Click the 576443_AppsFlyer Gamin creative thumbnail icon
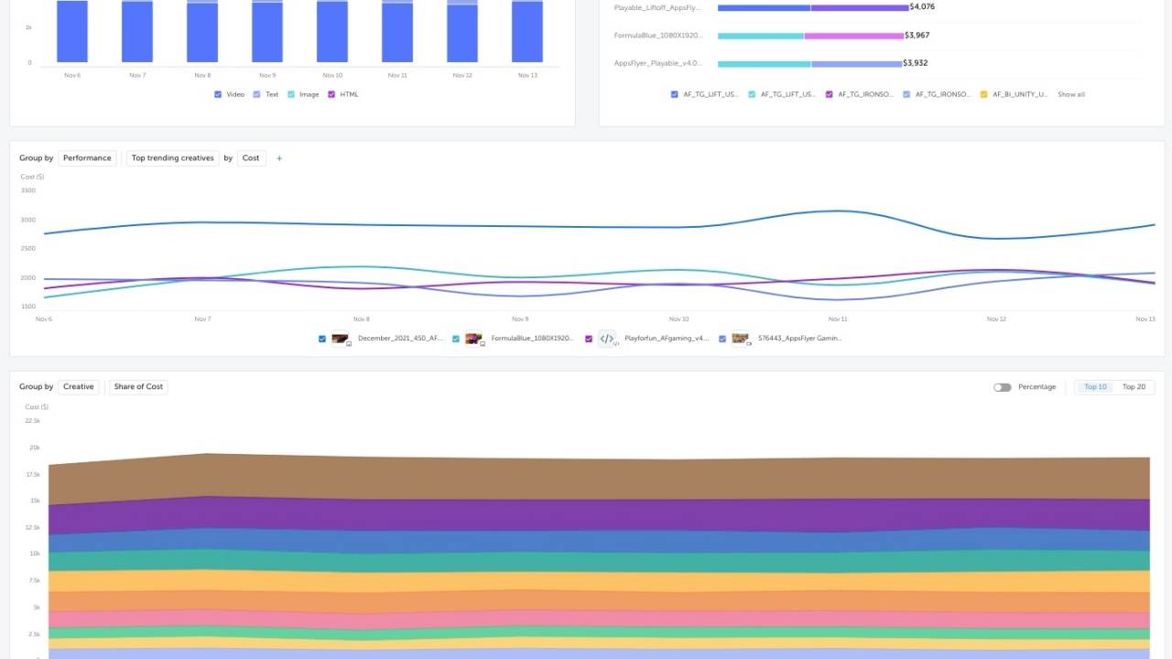Screen dimensions: 1172x659 tap(740, 338)
